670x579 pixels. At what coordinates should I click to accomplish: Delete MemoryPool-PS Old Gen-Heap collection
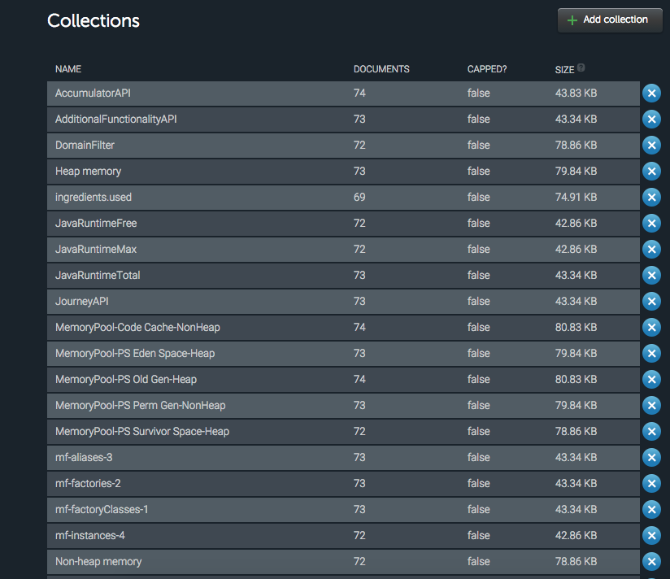[651, 380]
